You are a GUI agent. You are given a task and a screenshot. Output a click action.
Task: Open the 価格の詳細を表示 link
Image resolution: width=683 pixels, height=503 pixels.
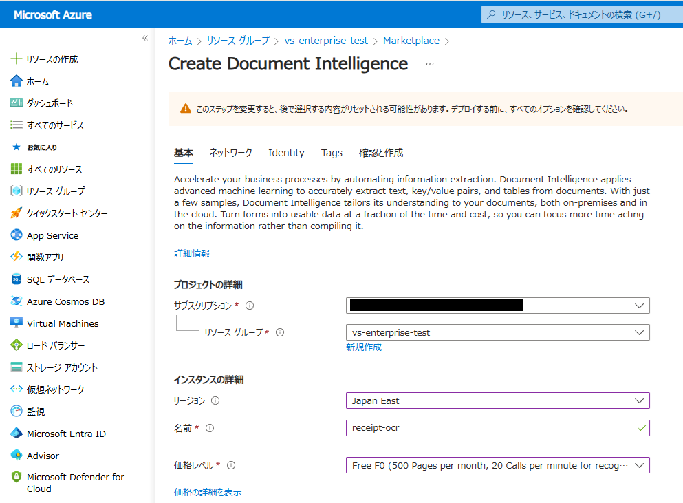tap(208, 492)
